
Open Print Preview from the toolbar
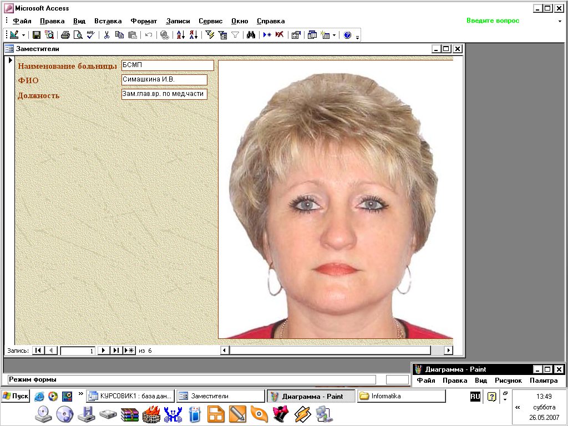(x=78, y=35)
